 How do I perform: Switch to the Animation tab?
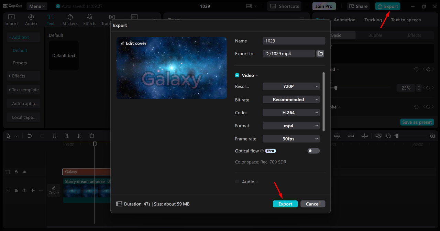[x=344, y=20]
